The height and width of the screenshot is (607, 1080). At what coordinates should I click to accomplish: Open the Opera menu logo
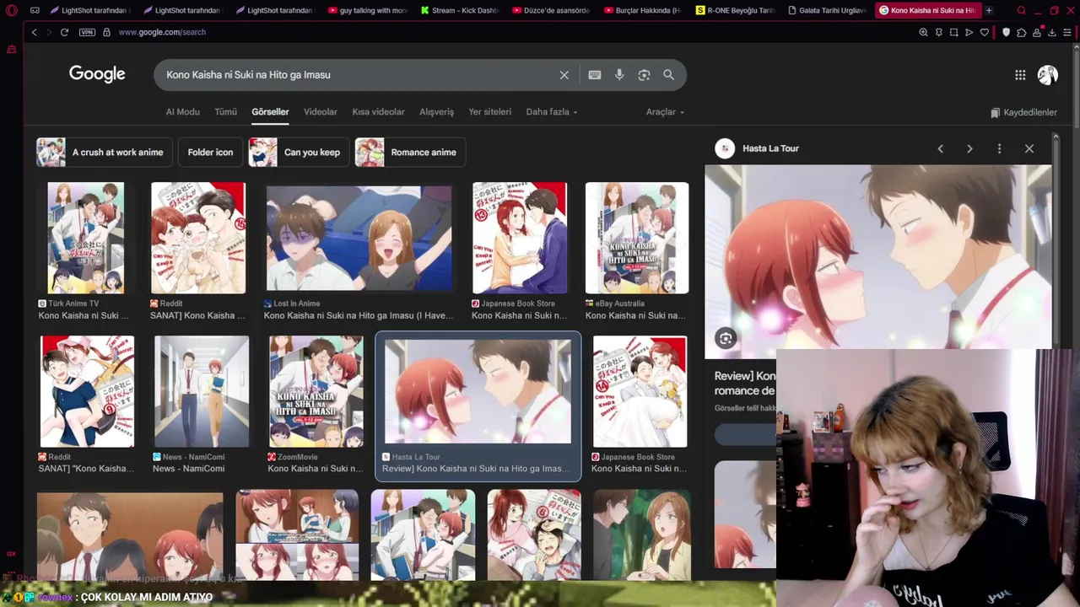pos(10,10)
